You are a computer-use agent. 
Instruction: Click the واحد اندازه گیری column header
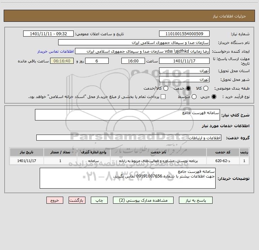pos(94,152)
